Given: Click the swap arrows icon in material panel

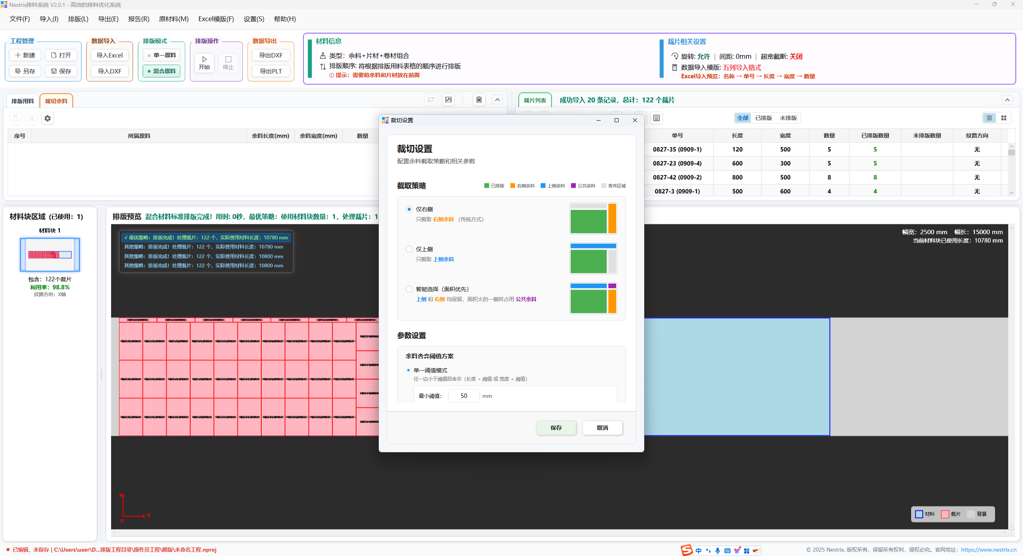Looking at the screenshot, I should [430, 99].
